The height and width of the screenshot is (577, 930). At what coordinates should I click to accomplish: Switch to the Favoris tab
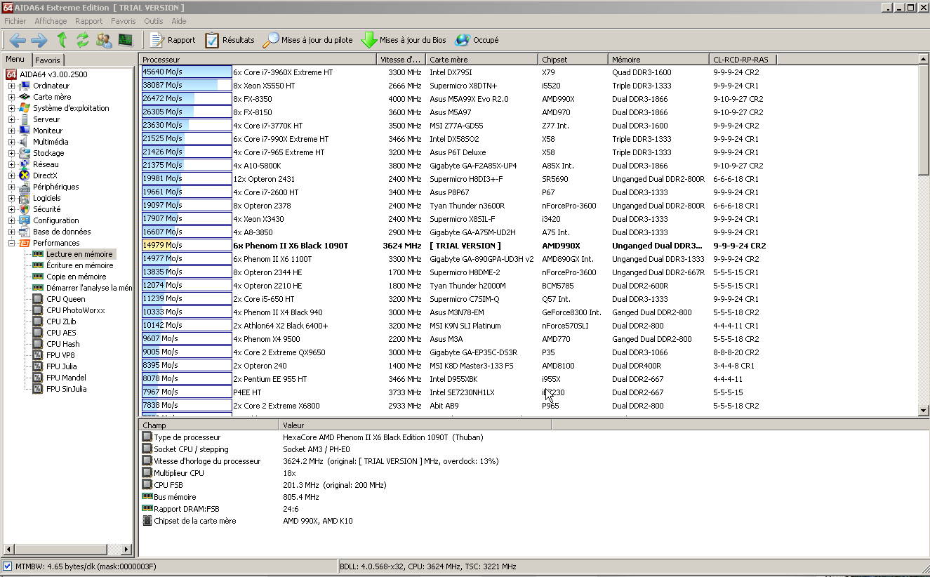pos(48,60)
